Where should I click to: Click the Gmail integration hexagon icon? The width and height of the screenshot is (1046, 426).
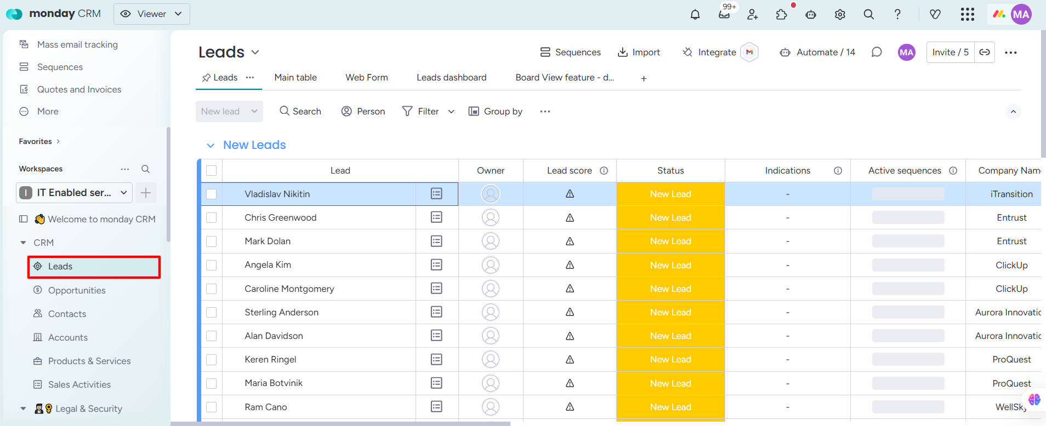(749, 52)
